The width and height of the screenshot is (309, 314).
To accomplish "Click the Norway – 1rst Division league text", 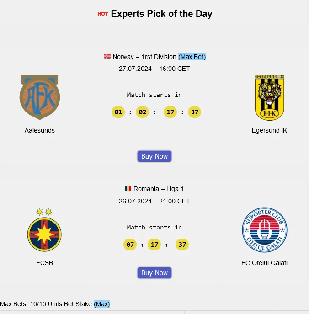I will [144, 57].
